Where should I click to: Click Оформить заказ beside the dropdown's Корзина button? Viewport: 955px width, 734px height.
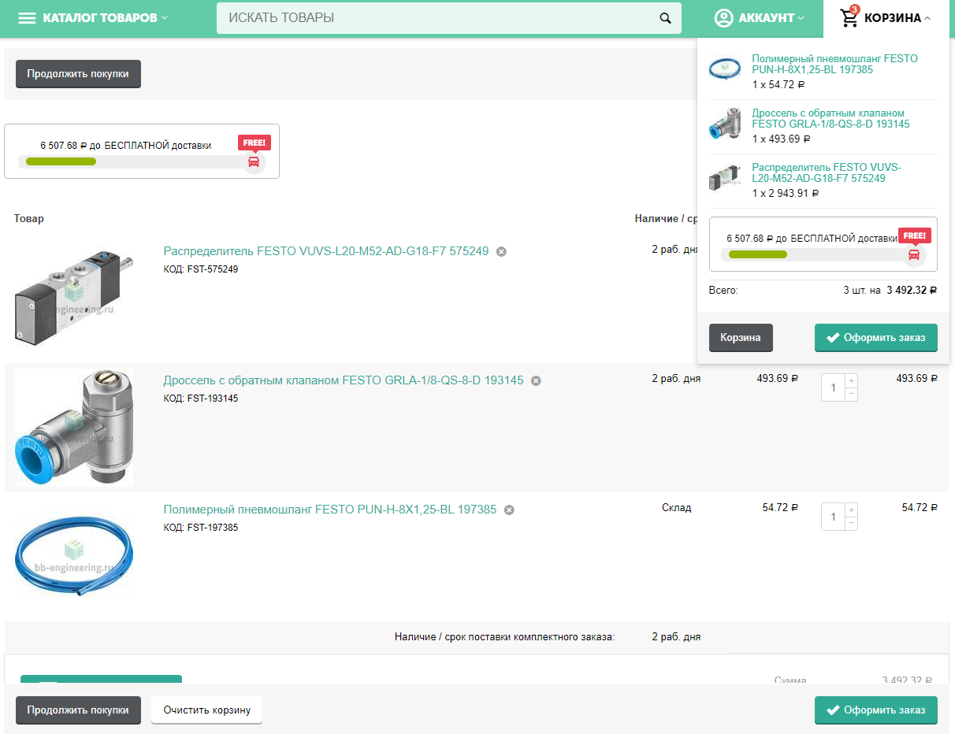[x=876, y=338]
